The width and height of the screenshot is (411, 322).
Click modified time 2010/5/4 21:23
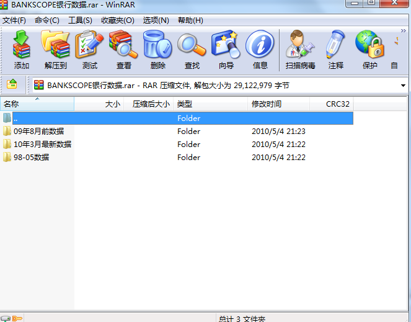point(278,131)
